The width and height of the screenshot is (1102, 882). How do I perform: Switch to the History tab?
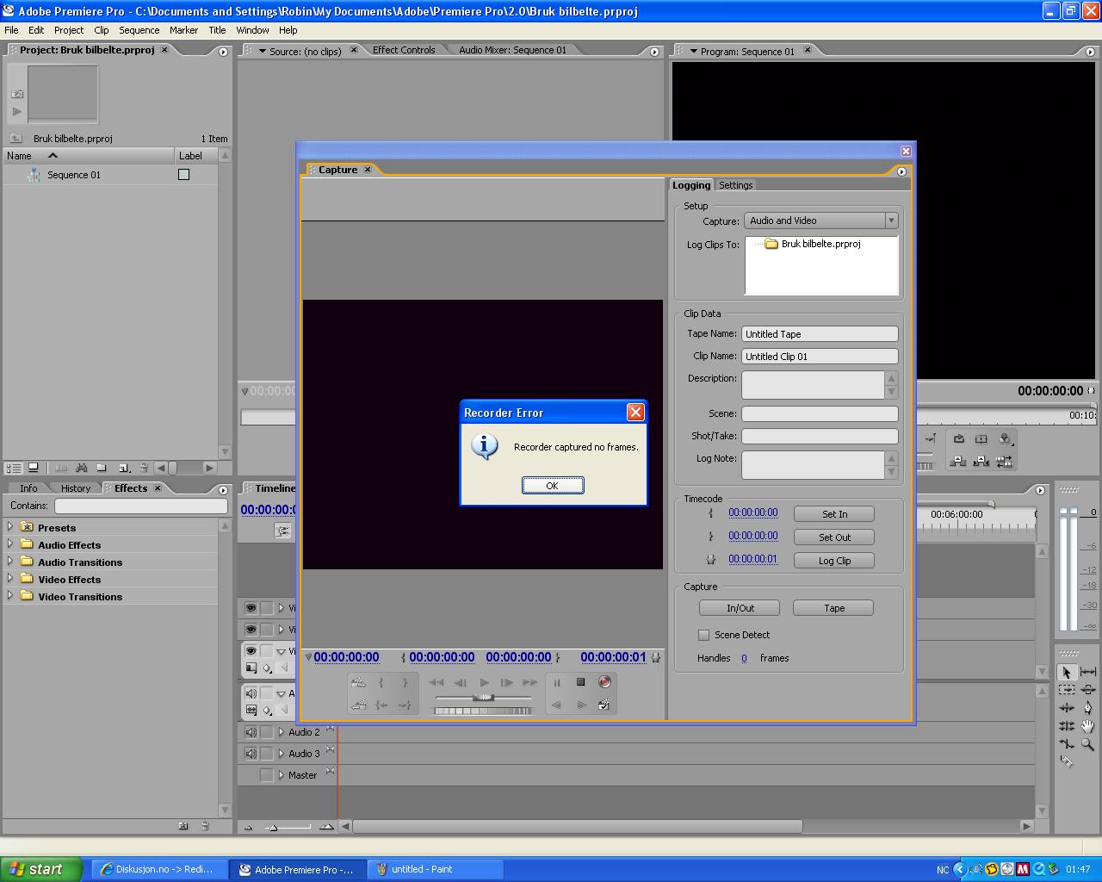76,488
